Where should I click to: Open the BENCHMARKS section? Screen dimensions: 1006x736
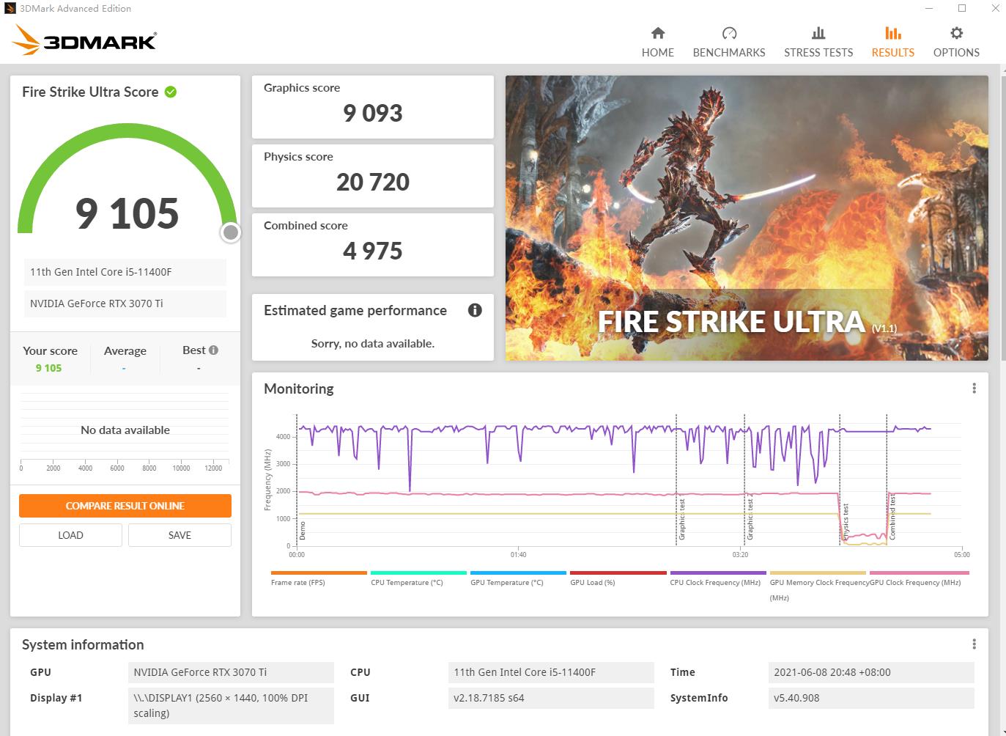click(728, 42)
